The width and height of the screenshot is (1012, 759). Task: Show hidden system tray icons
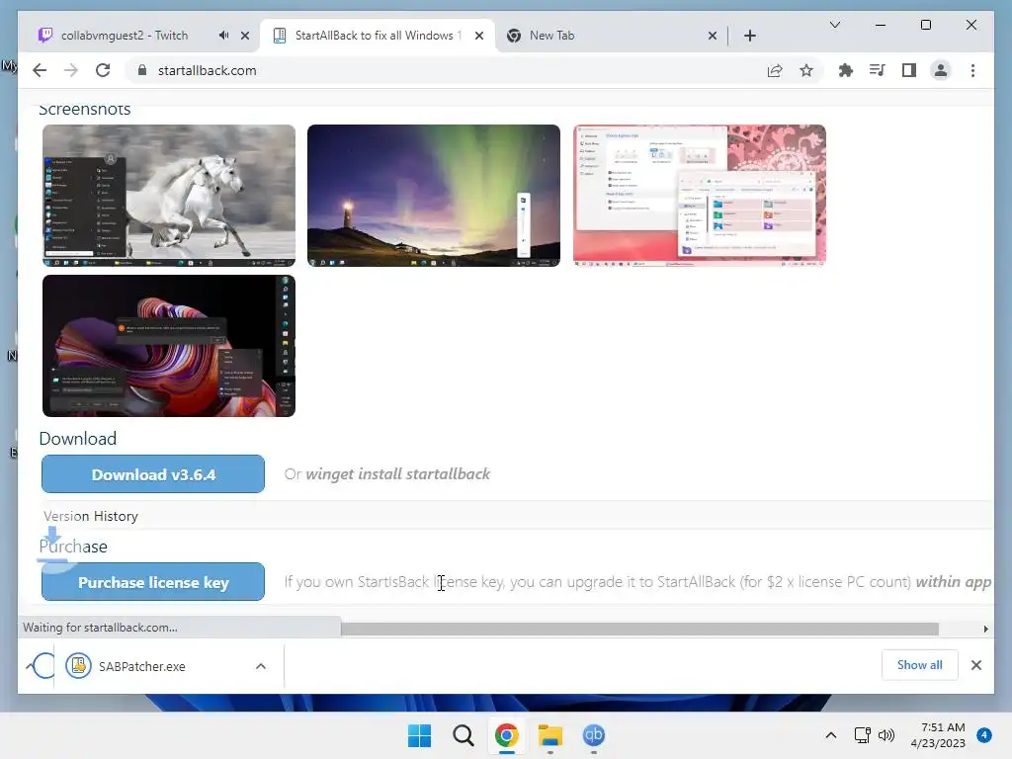tap(831, 735)
